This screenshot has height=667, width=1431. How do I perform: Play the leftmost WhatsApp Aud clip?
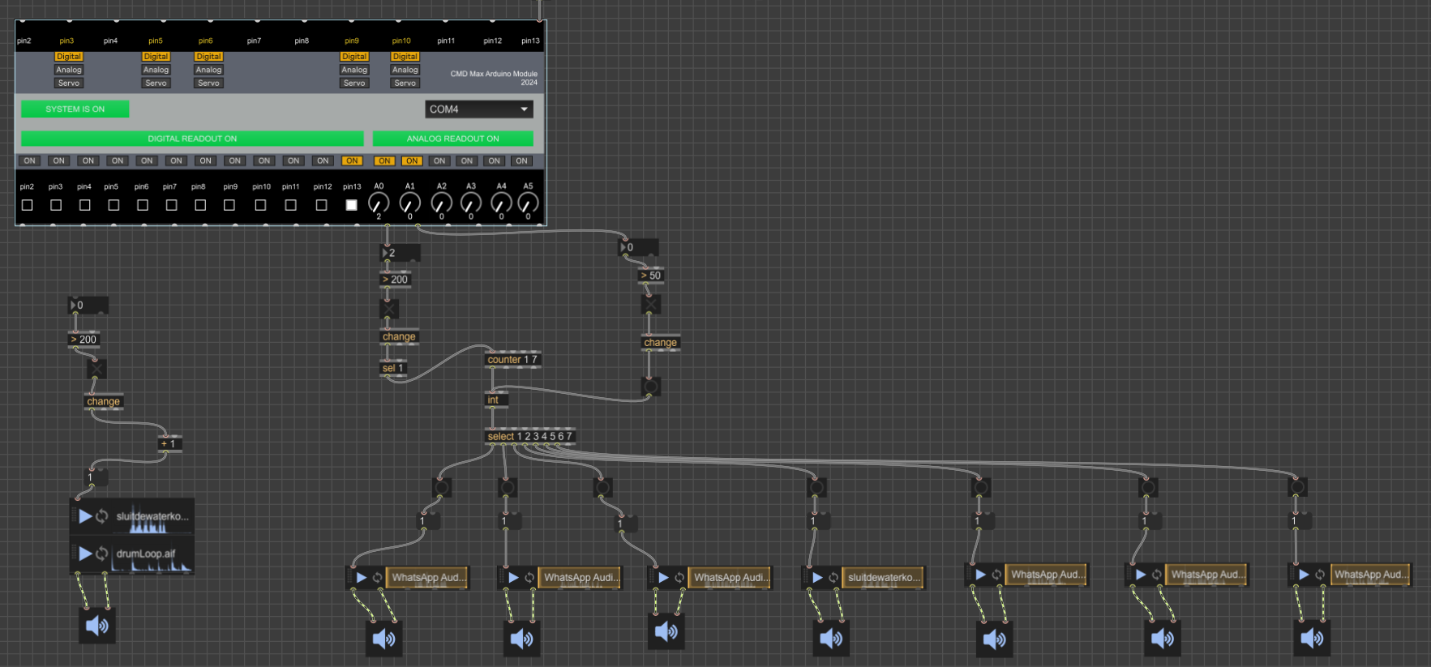tap(362, 578)
